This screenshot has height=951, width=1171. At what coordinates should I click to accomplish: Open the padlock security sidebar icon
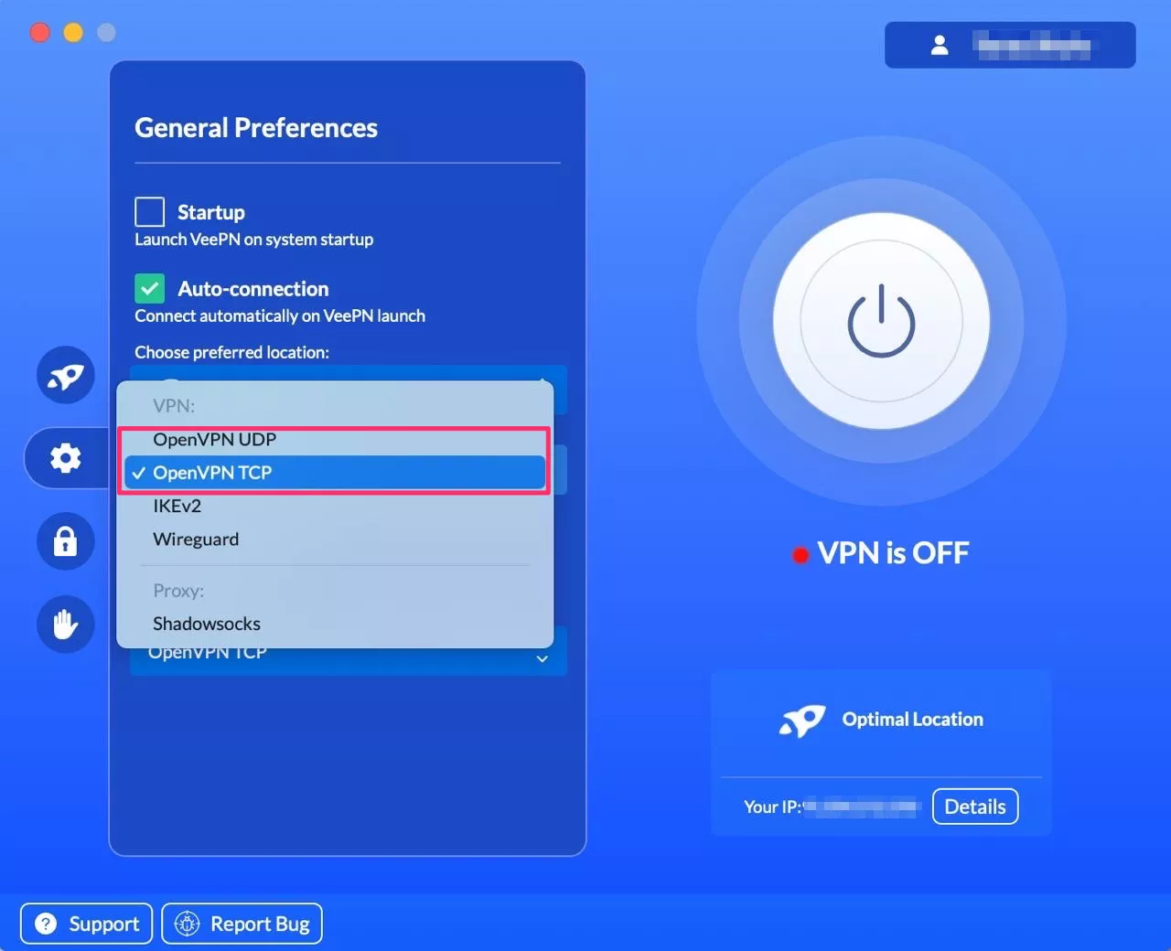pyautogui.click(x=66, y=541)
